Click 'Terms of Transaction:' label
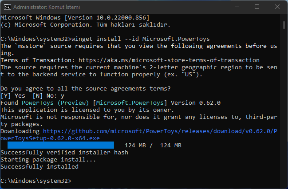The image size is (288, 189). (38, 60)
